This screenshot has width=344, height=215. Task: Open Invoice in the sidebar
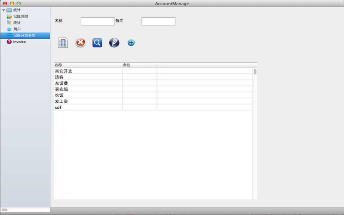tap(19, 42)
